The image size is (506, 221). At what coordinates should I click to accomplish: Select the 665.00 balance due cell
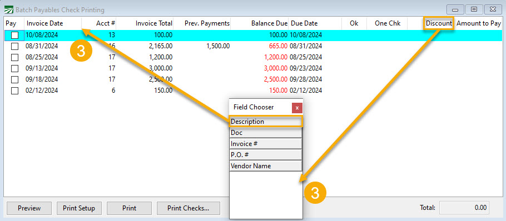pyautogui.click(x=278, y=46)
